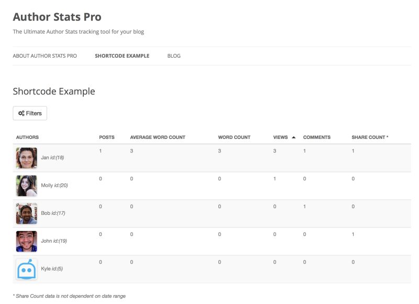Click the author name Jan

[x=45, y=157]
